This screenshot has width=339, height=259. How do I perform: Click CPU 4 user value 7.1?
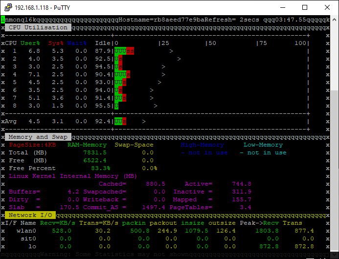pos(34,75)
